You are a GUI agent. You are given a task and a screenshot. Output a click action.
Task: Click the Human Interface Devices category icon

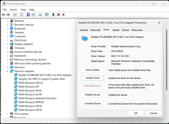(11, 52)
